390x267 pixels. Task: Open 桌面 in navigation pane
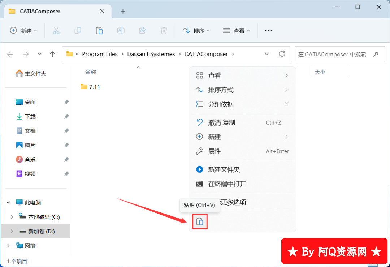point(26,102)
